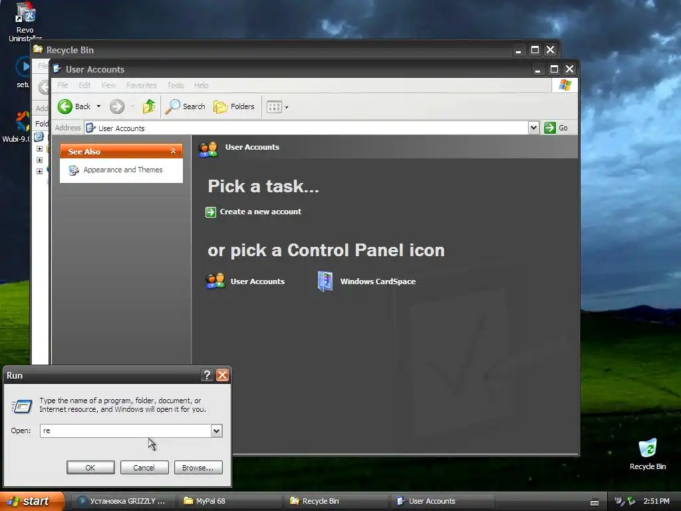Click the green arrow beside Create a new account
This screenshot has height=511, width=681.
(x=211, y=212)
